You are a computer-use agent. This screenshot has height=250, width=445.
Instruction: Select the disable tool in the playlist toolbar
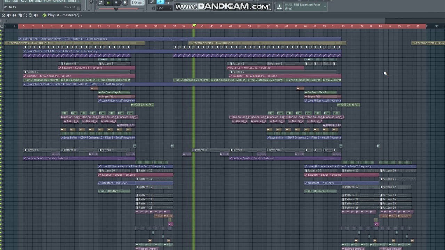click(3, 15)
